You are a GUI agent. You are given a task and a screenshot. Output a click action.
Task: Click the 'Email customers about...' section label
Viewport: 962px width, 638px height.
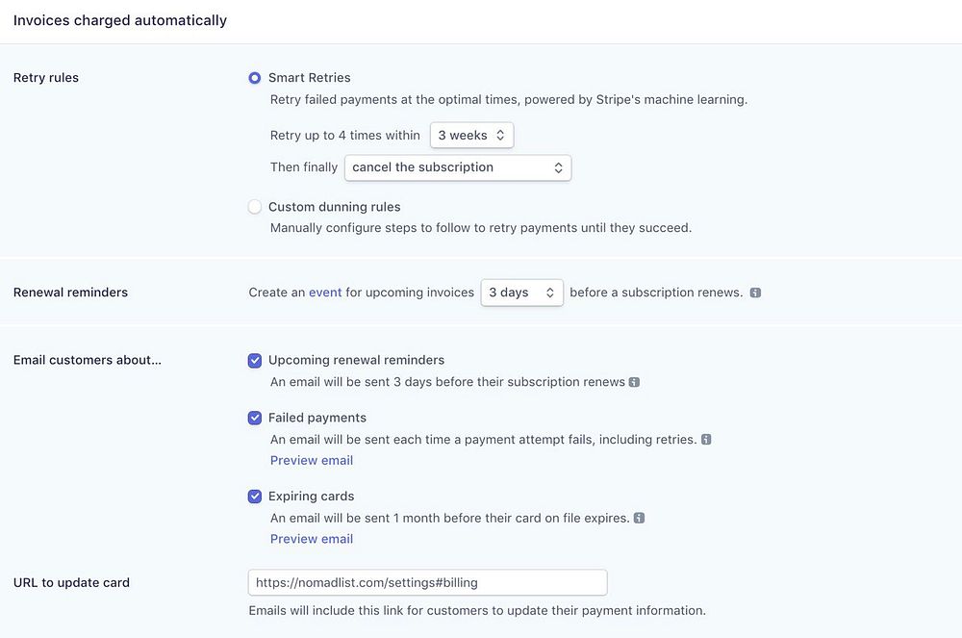(x=88, y=361)
